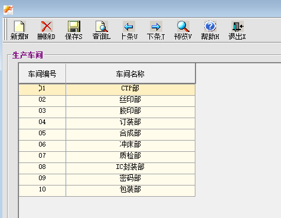Click workshop number cell 08
Screen dimensions: 281x218
point(43,168)
